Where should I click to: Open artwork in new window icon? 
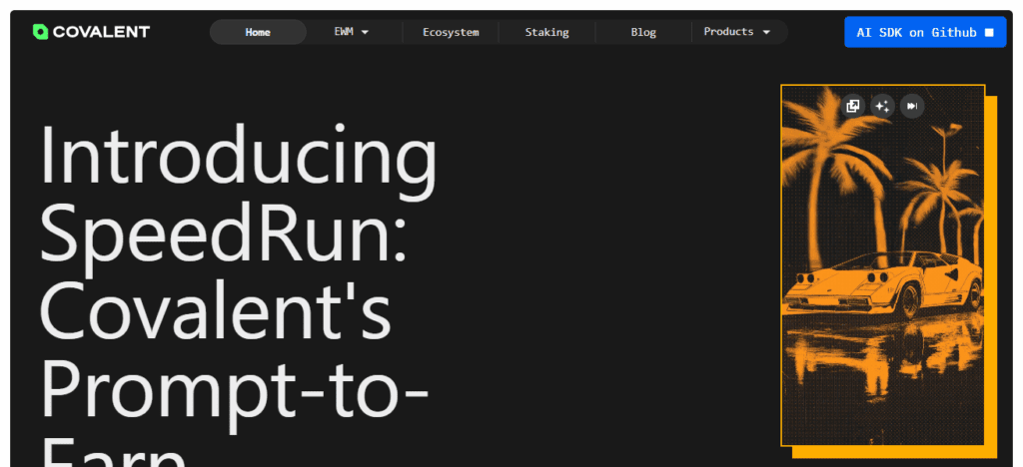tap(852, 106)
